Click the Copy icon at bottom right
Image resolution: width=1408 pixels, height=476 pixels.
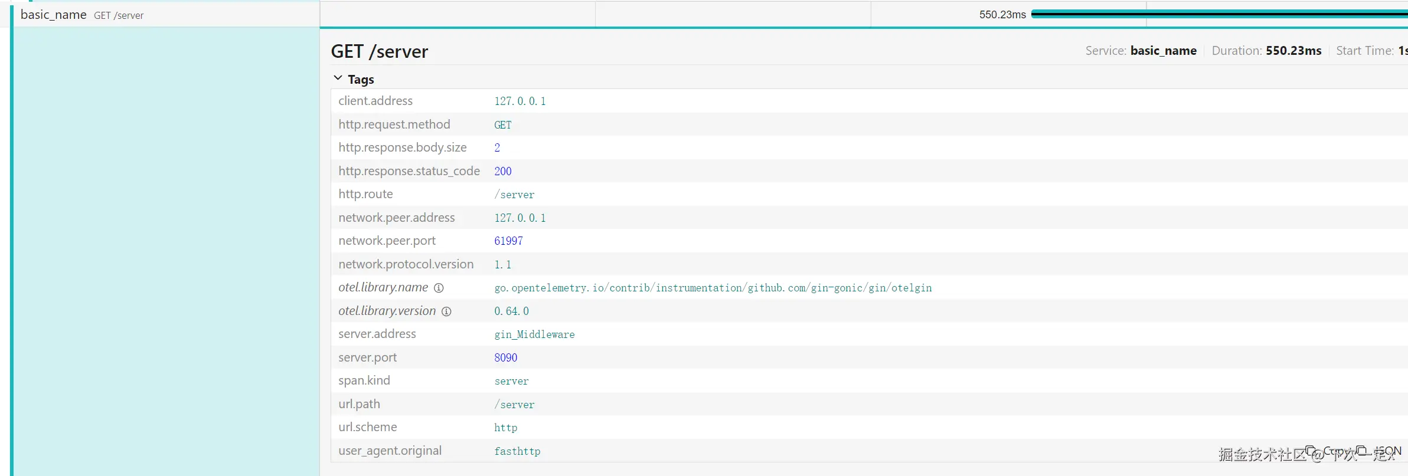(1311, 451)
